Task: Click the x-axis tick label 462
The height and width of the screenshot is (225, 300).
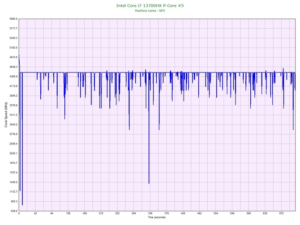Action: 199,213
